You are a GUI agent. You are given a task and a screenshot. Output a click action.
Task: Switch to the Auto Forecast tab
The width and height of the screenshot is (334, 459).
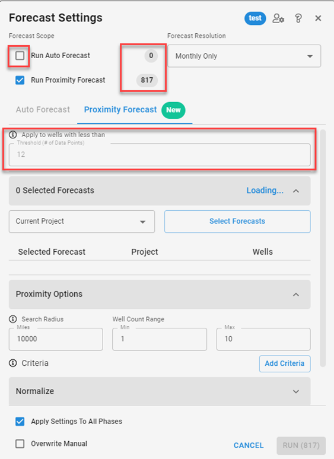point(43,110)
